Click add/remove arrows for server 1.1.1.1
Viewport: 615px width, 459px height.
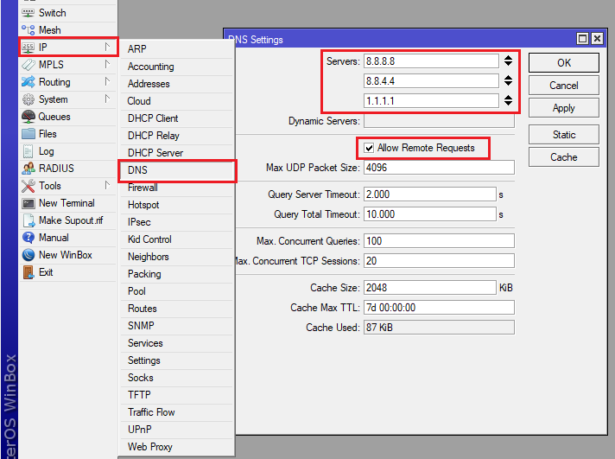click(508, 100)
